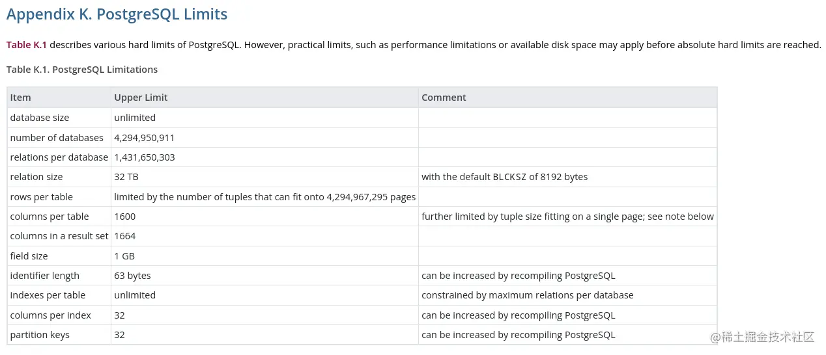Click the partition keys cell
This screenshot has height=355, width=826.
click(40, 335)
